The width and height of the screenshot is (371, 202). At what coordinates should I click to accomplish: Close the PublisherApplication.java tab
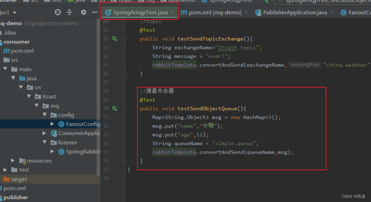tap(331, 12)
